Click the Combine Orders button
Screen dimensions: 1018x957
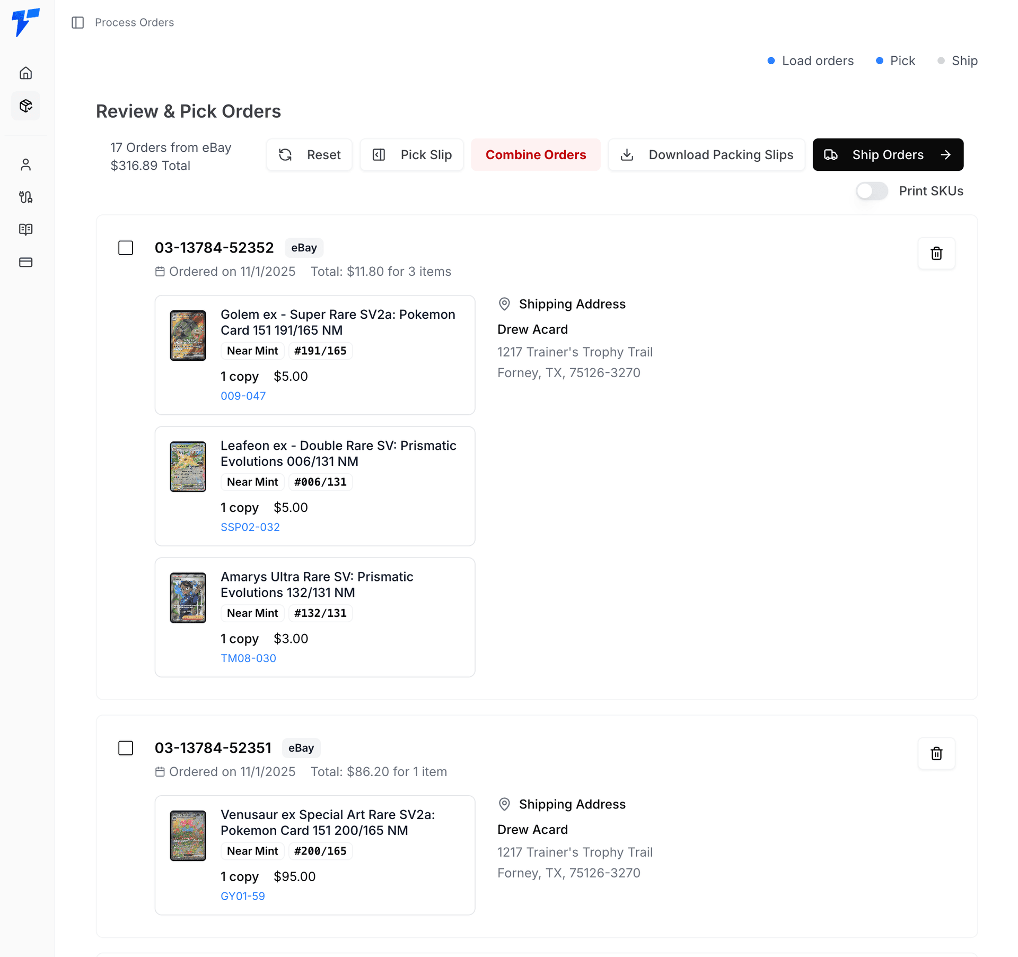coord(536,154)
